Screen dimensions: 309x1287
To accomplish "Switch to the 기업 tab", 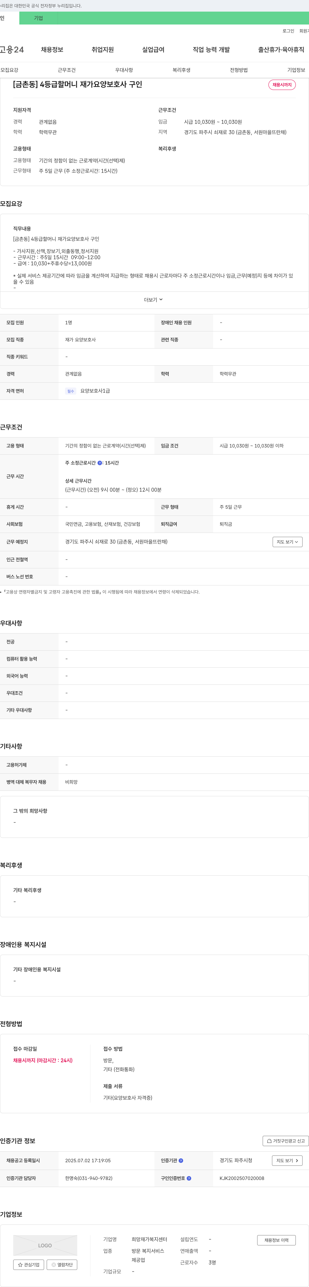I will tap(38, 18).
